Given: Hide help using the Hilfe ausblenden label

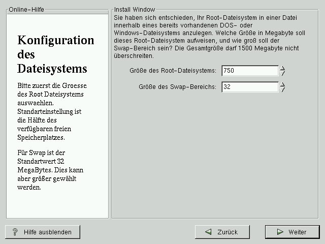Looking at the screenshot, I should [x=48, y=232].
